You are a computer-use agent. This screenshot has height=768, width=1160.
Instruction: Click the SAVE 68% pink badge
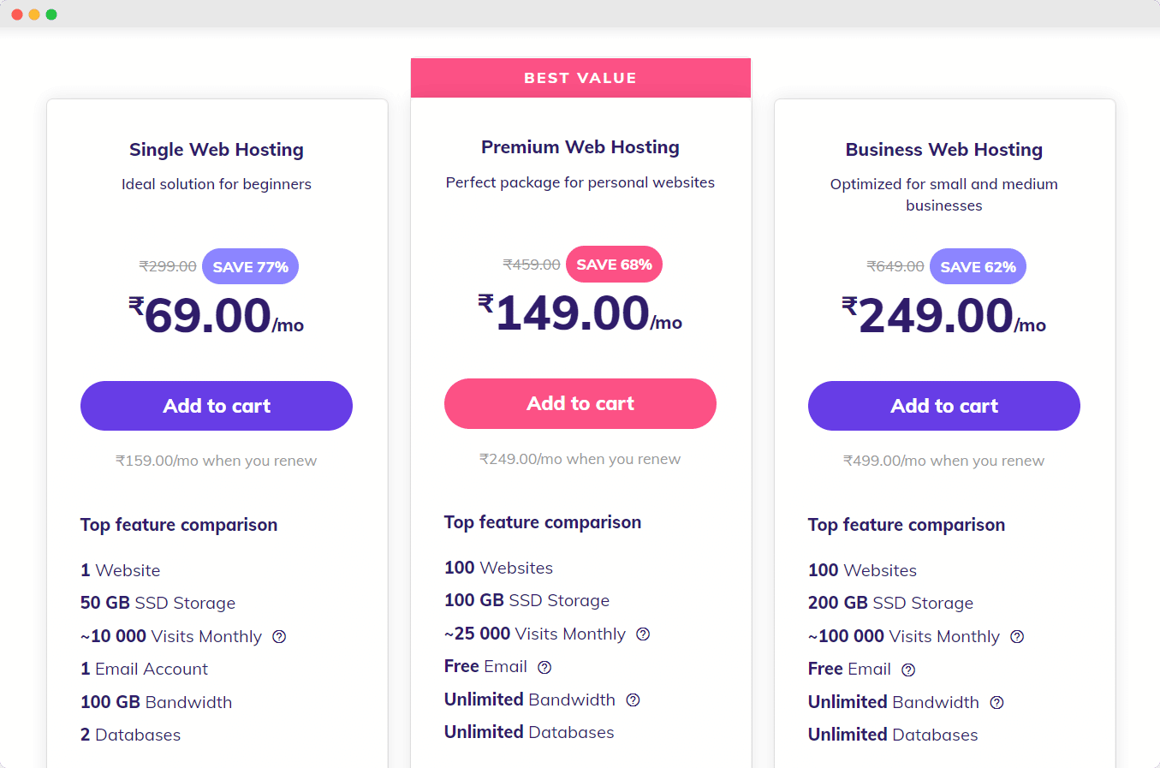[x=614, y=264]
